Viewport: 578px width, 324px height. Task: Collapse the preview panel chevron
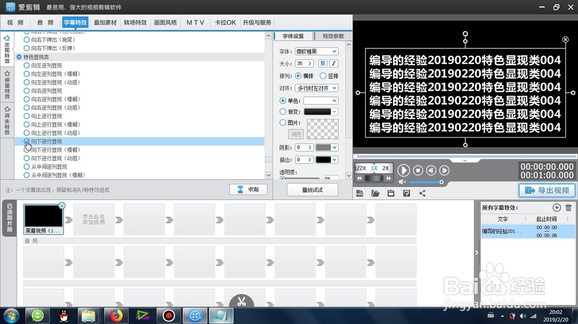(465, 160)
